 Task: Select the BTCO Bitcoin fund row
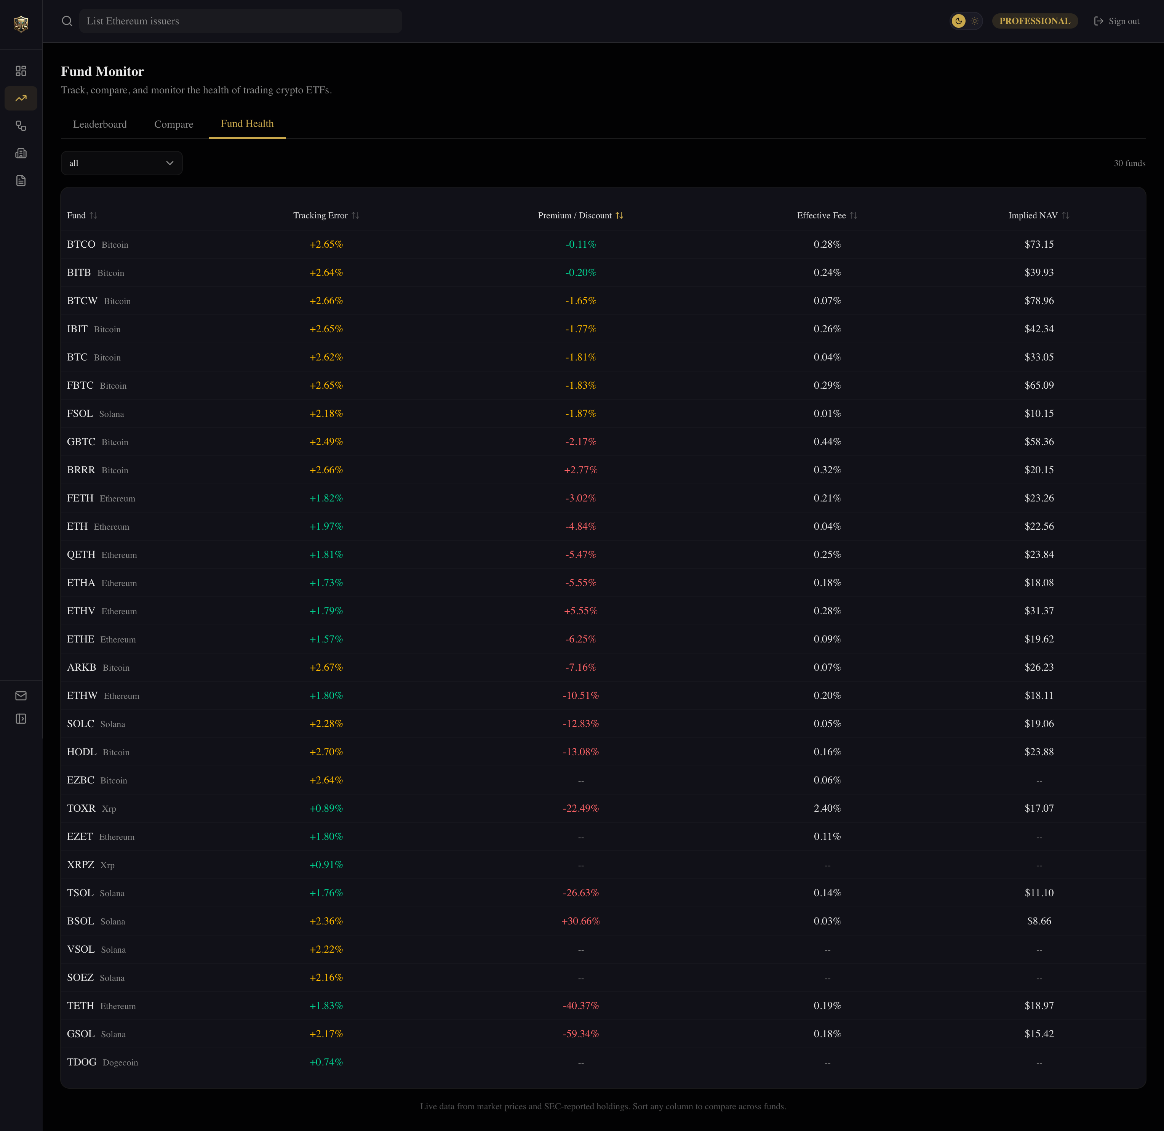[603, 244]
